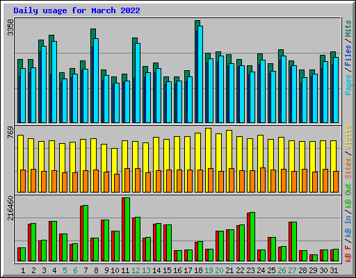Select the green kB bar for day 23
This screenshot has width=356, height=278.
252,236
